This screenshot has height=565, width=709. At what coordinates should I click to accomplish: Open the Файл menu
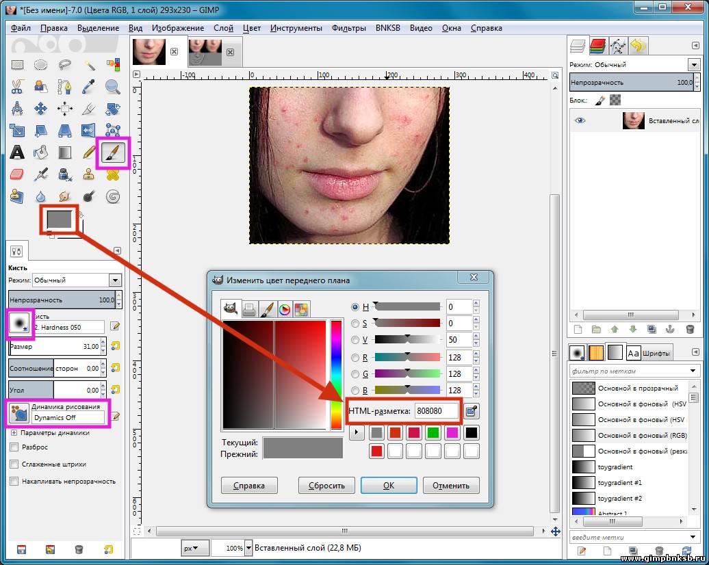coord(21,28)
